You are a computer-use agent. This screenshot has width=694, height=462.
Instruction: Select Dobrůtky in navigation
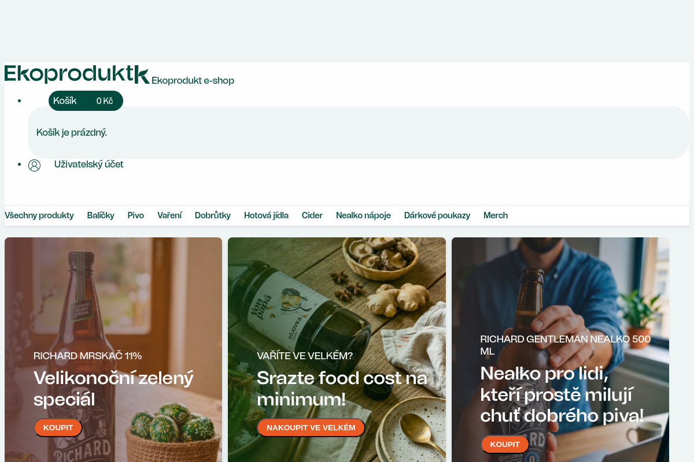point(213,215)
